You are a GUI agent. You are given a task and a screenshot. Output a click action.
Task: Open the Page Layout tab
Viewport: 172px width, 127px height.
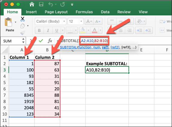(x=56, y=12)
